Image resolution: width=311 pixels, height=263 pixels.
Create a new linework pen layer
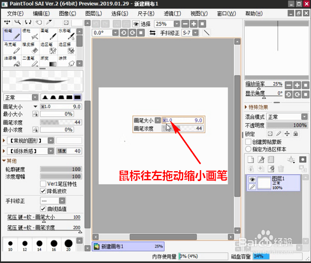pyautogui.click(x=261, y=159)
